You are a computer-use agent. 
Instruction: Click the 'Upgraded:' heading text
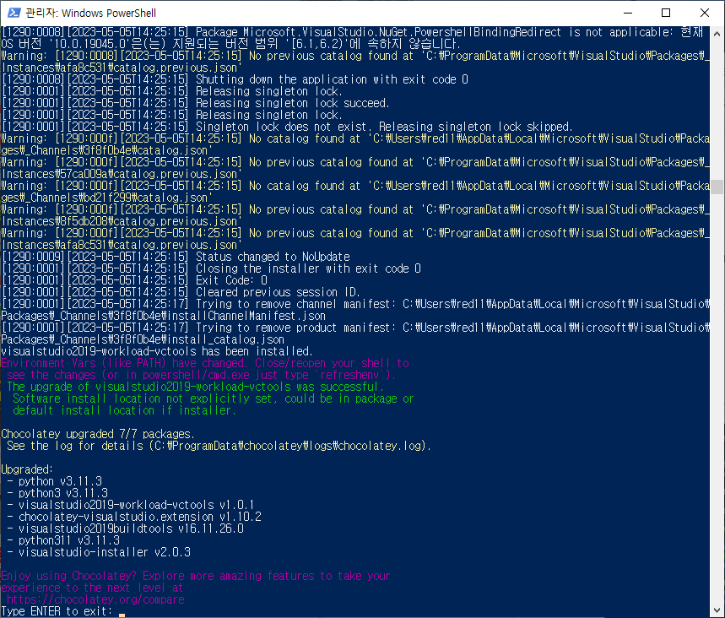click(27, 469)
